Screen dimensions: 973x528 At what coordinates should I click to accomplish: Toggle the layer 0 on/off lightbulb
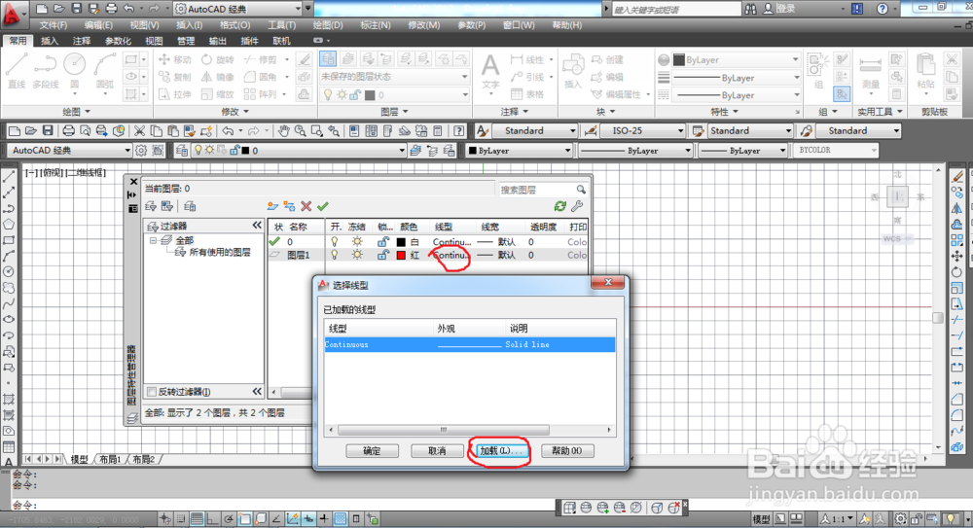click(x=335, y=241)
